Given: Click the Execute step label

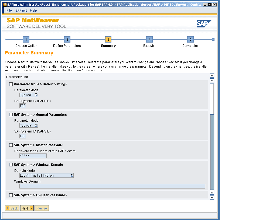Looking at the screenshot, I should click(x=149, y=46).
